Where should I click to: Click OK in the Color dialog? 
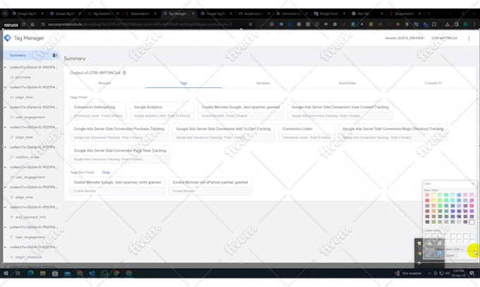(432, 255)
